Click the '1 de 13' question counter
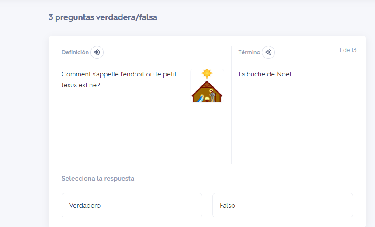The image size is (375, 227). (348, 50)
